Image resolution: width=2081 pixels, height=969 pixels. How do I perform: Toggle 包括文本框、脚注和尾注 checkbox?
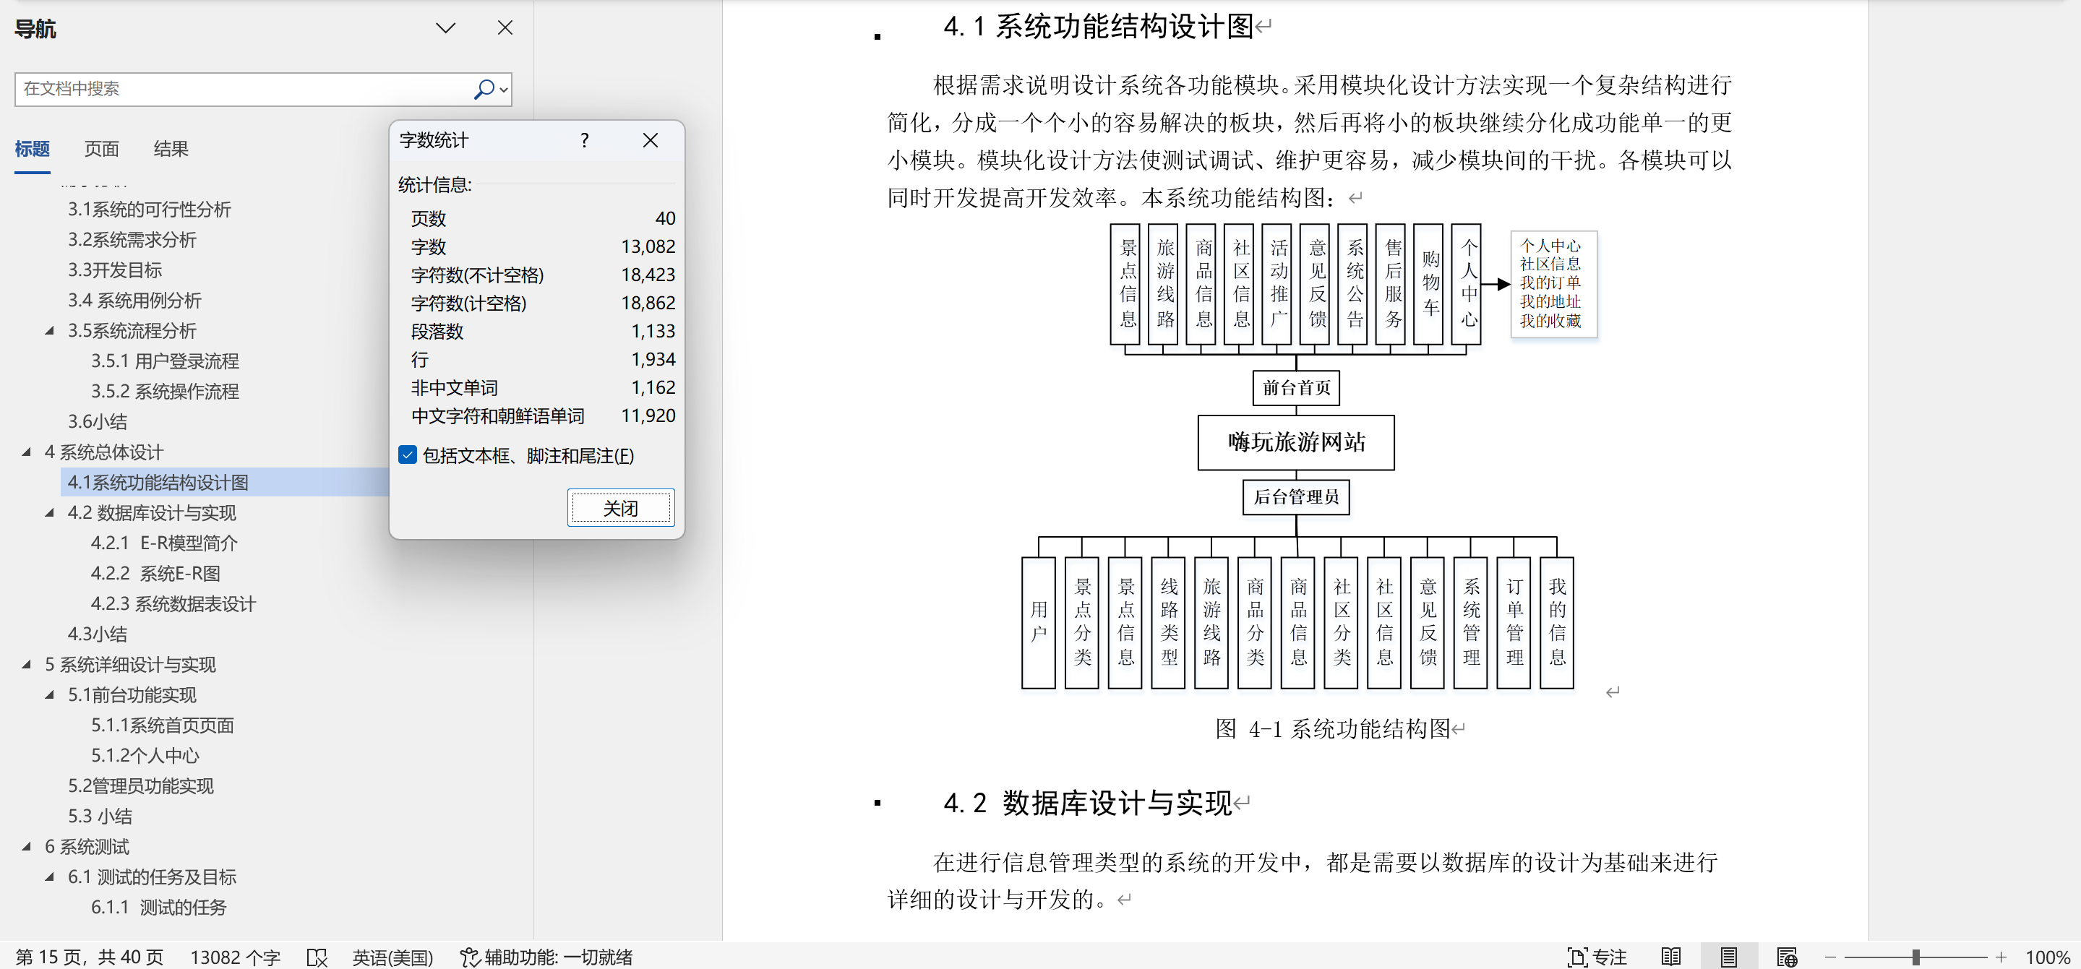[x=407, y=455]
